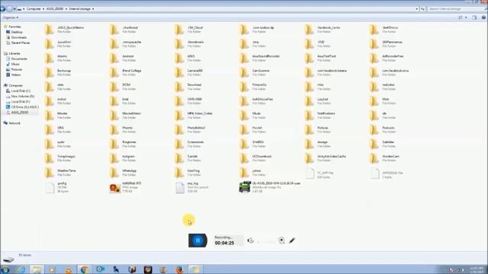Select the UL-ASUS_Z010 image file thumbnail
Image resolution: width=488 pixels, height=274 pixels.
(245, 187)
